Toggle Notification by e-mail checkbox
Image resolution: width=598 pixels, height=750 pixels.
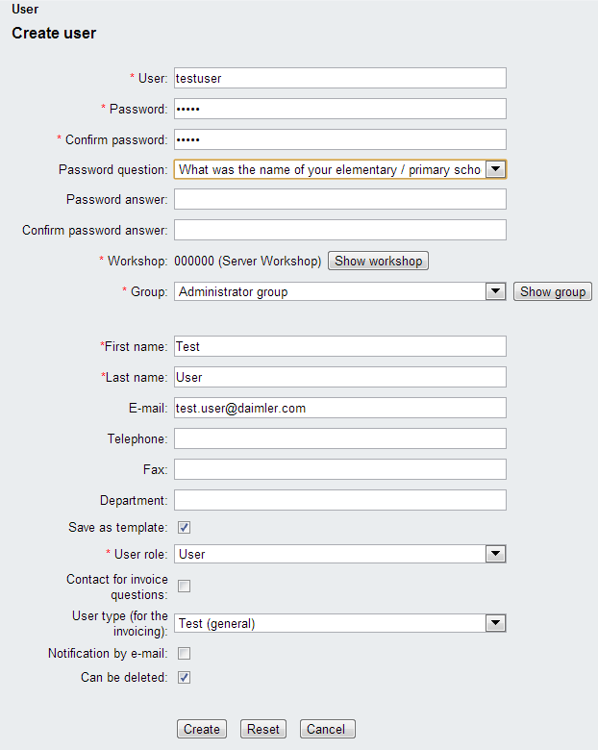(x=184, y=654)
